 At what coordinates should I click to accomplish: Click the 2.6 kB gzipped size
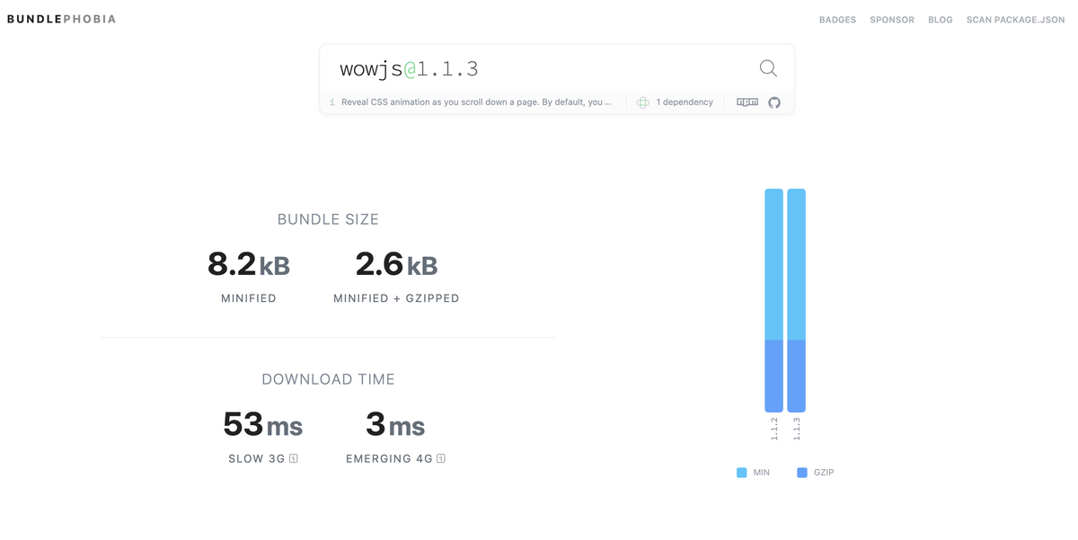coord(396,265)
